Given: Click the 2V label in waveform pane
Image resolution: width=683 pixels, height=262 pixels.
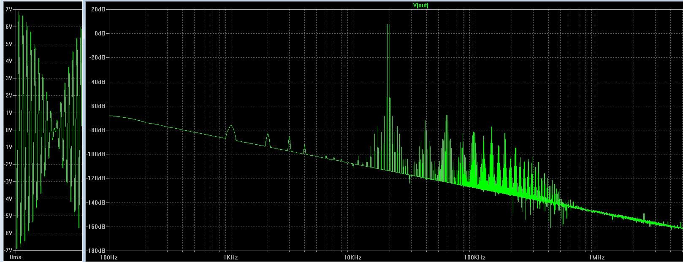Looking at the screenshot, I should point(9,96).
